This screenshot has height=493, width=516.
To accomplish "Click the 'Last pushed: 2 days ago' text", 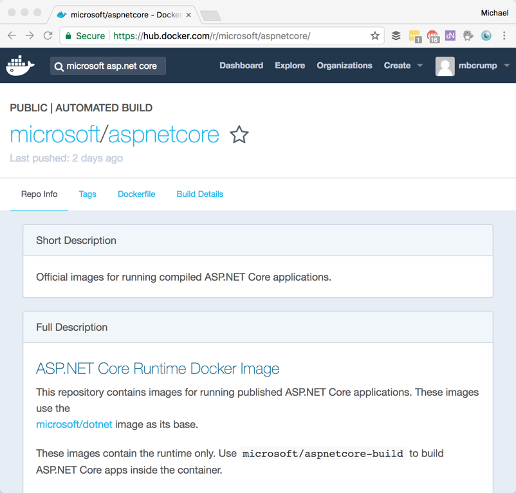I will pyautogui.click(x=66, y=158).
